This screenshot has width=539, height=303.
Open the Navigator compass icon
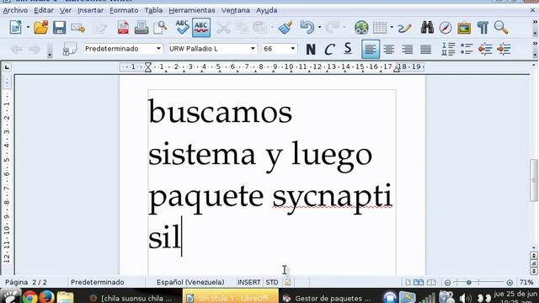click(446, 27)
